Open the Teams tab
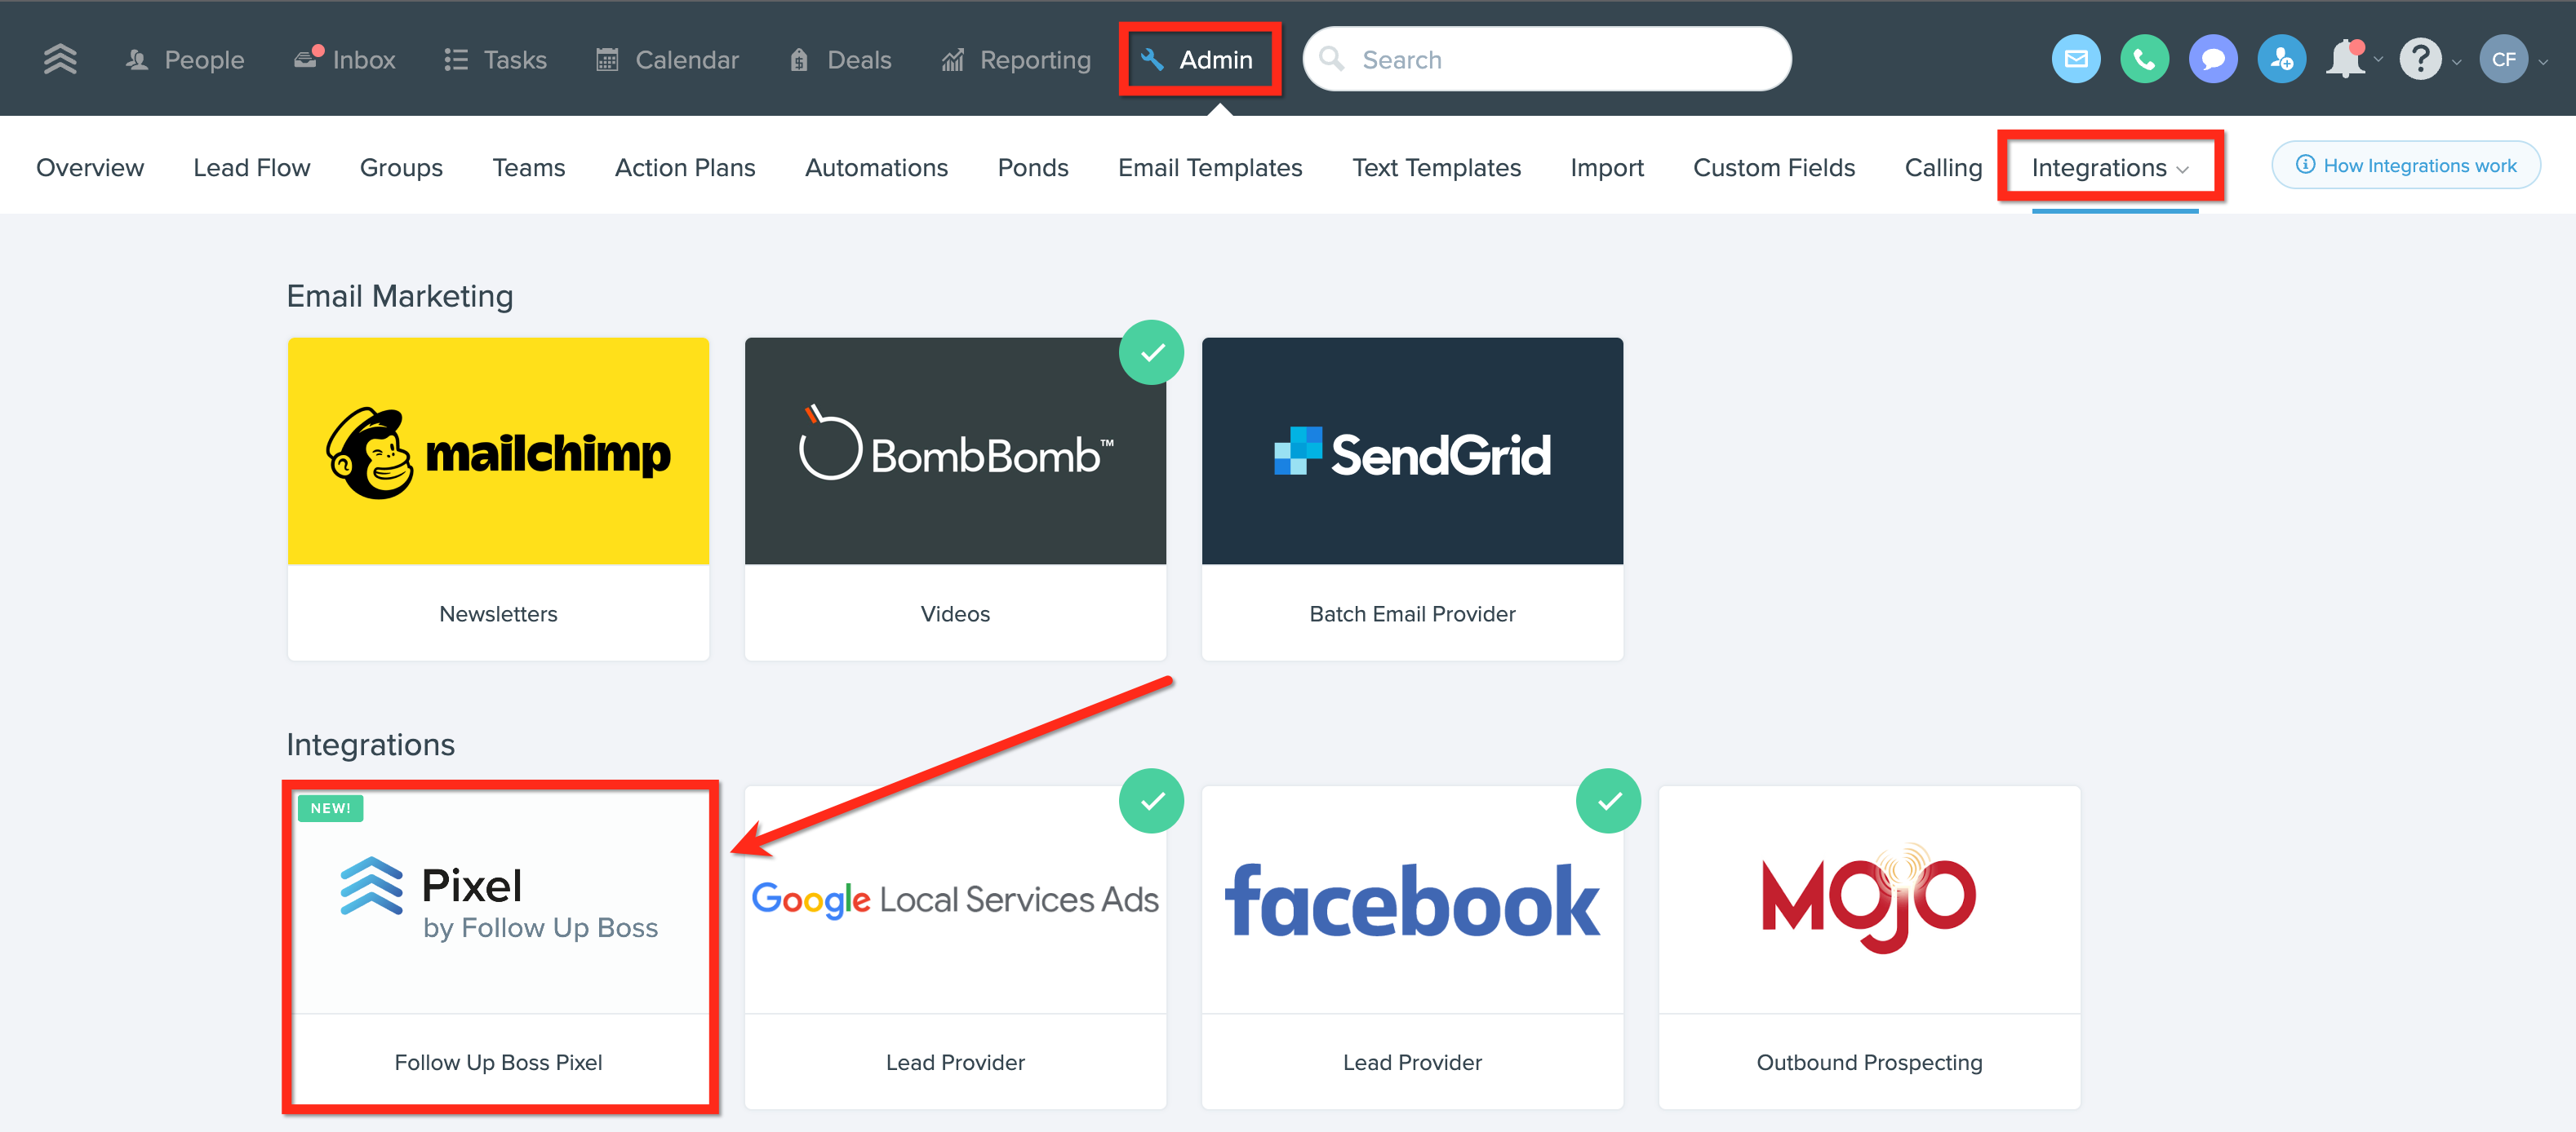The width and height of the screenshot is (2576, 1132). (x=529, y=168)
